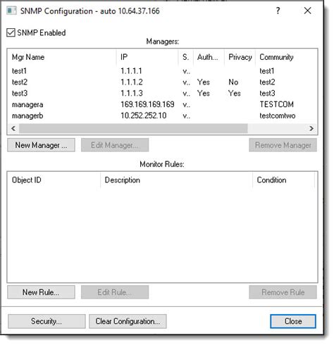
Task: Click the Description column header
Action: coord(176,180)
